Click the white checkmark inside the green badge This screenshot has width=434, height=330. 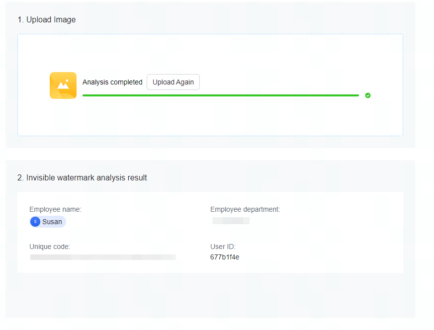click(368, 95)
